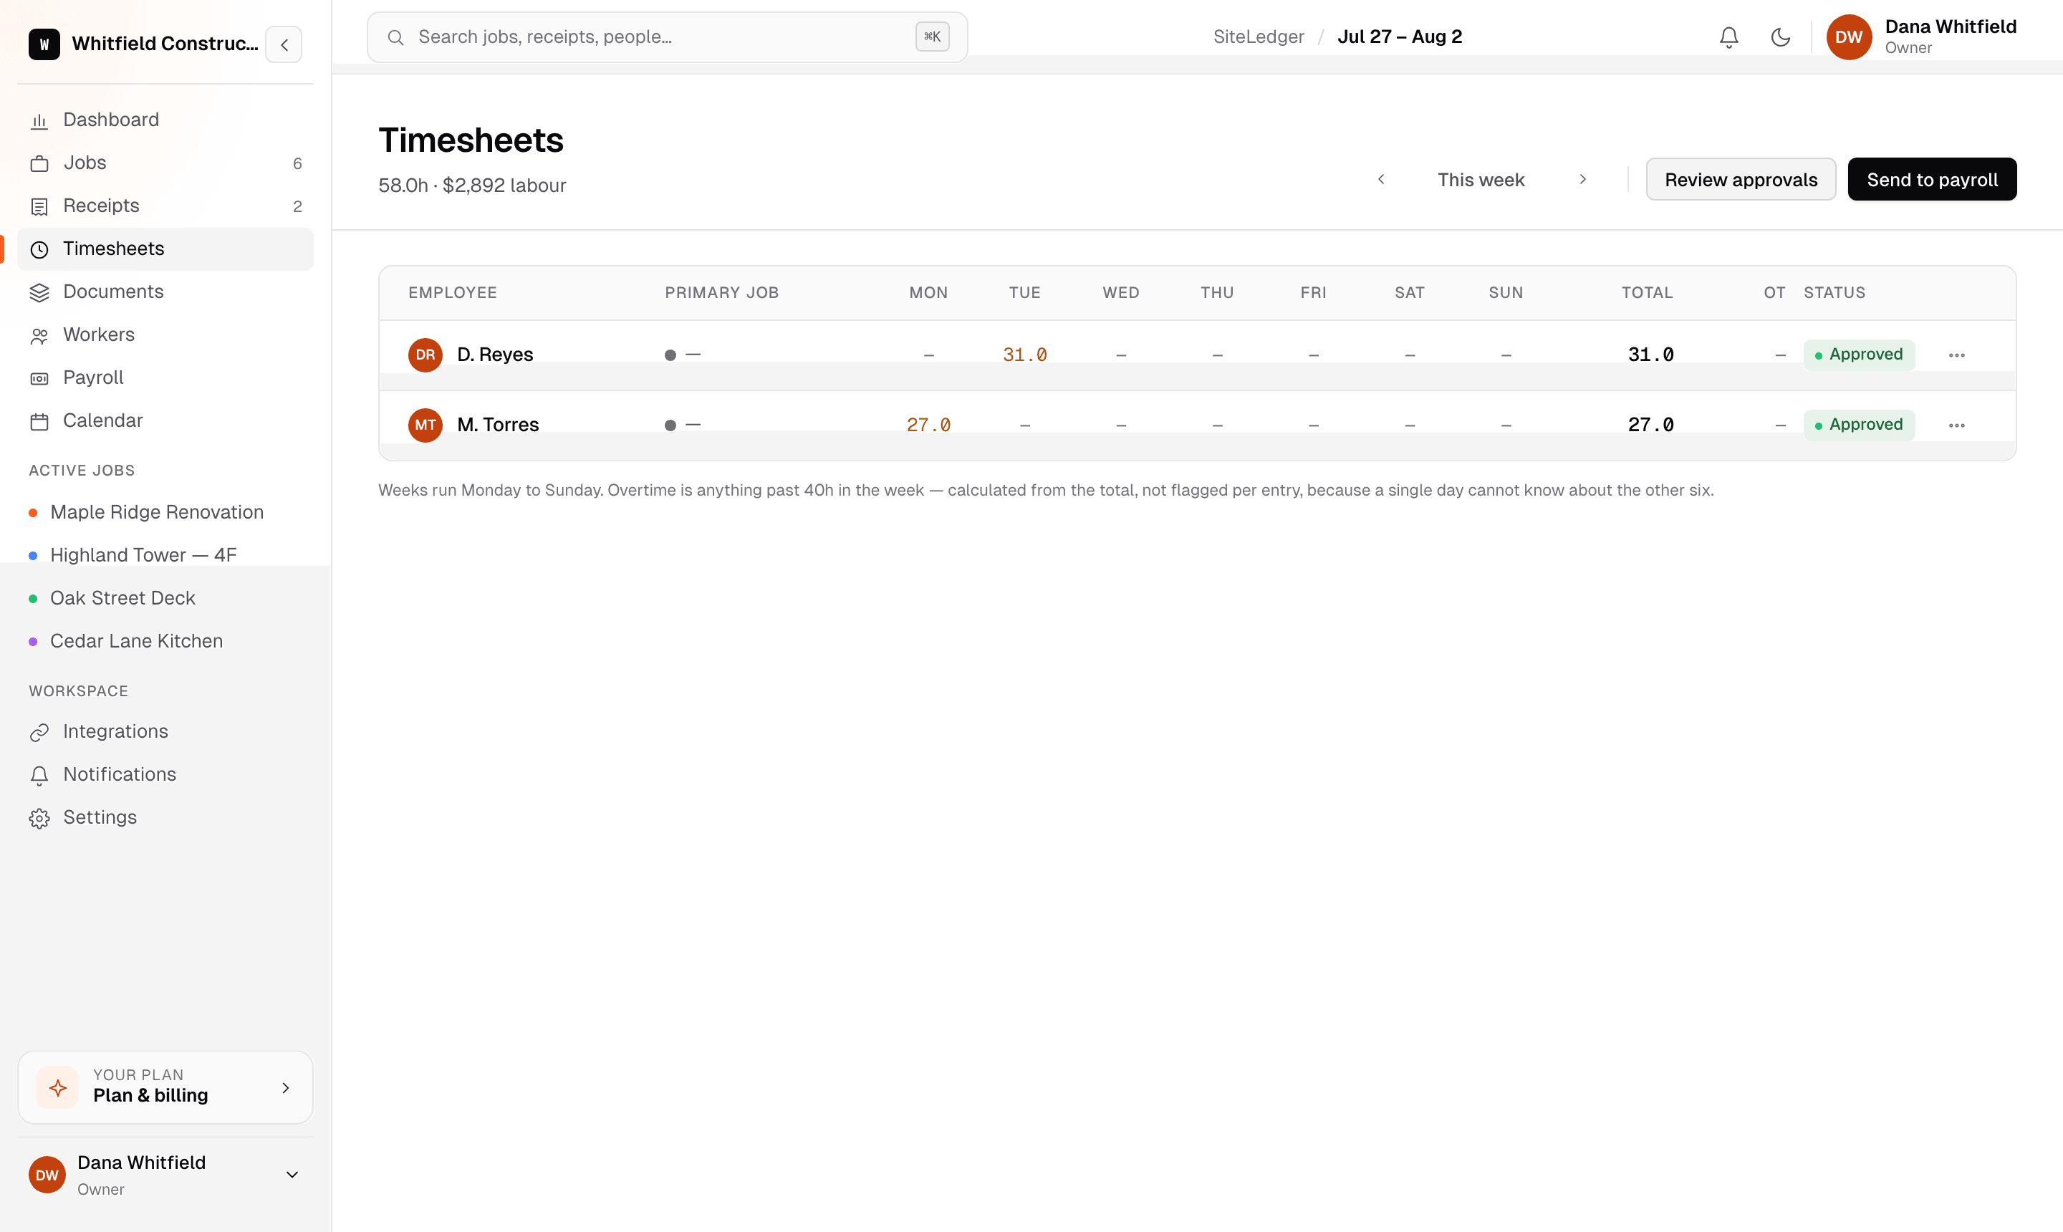
Task: Select Monday 27.0 hours for M. Torres
Action: click(x=928, y=426)
